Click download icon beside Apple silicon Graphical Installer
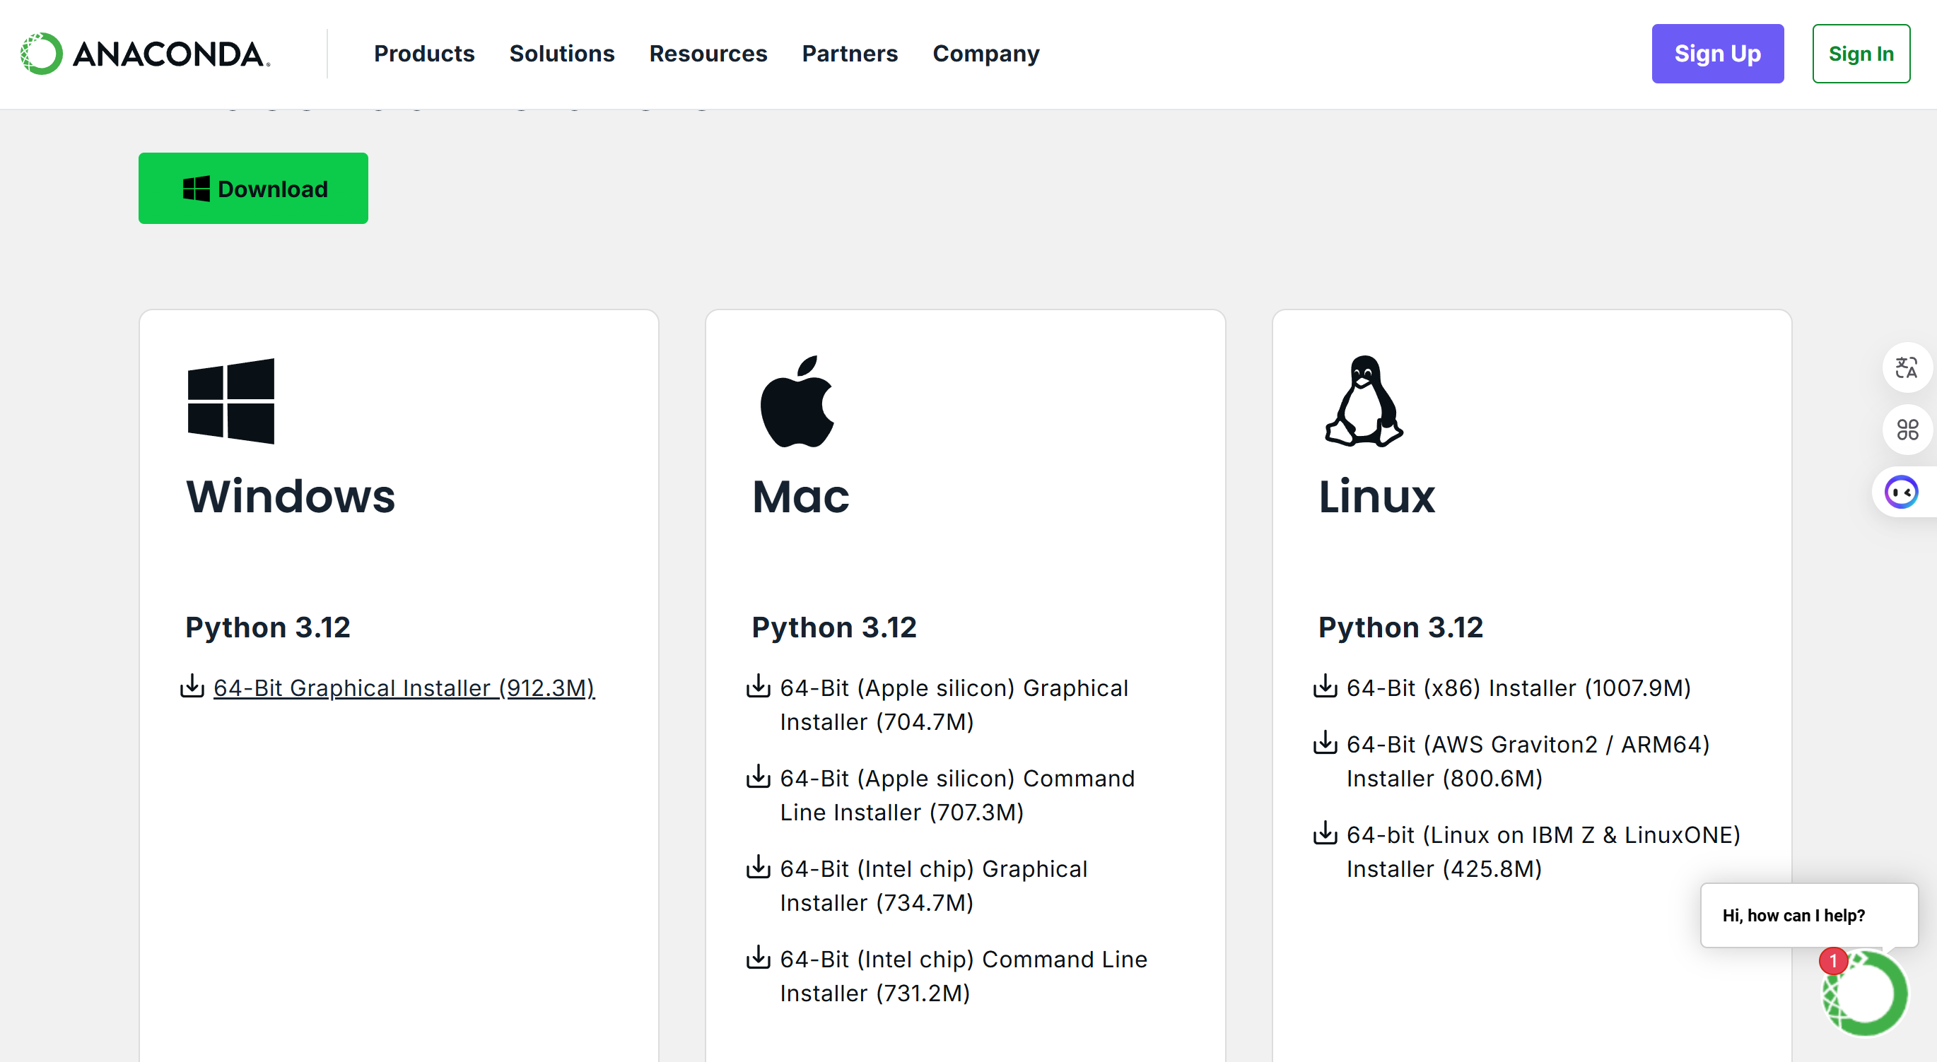 [x=758, y=685]
